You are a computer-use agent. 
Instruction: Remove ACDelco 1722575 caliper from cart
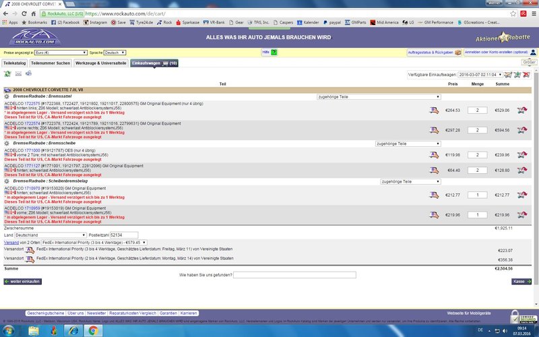click(x=521, y=110)
